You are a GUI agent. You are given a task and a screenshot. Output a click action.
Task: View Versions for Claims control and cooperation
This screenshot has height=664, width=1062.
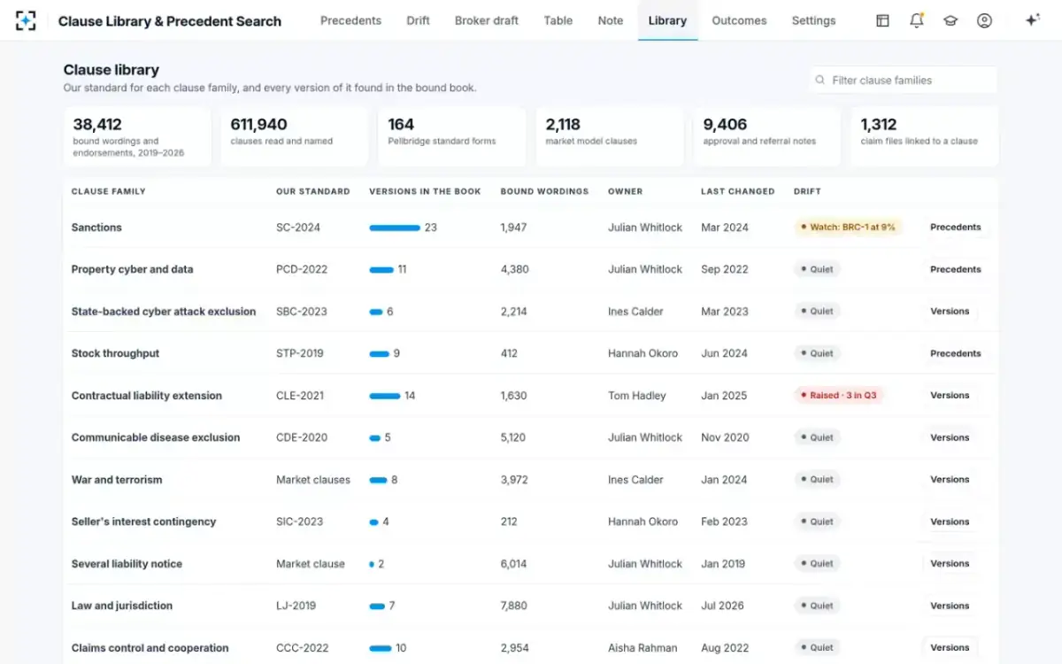[x=950, y=648]
